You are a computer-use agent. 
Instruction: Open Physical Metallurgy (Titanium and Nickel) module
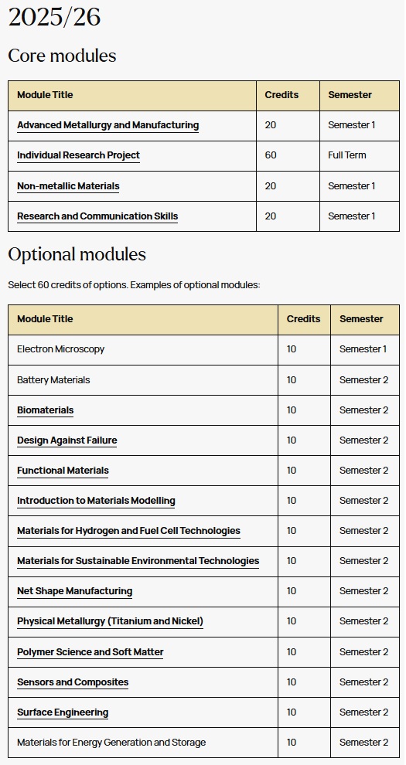pos(111,621)
